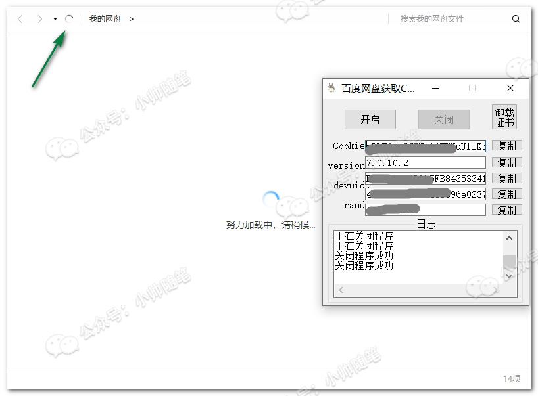Go forward with the right arrow icon

(40, 19)
